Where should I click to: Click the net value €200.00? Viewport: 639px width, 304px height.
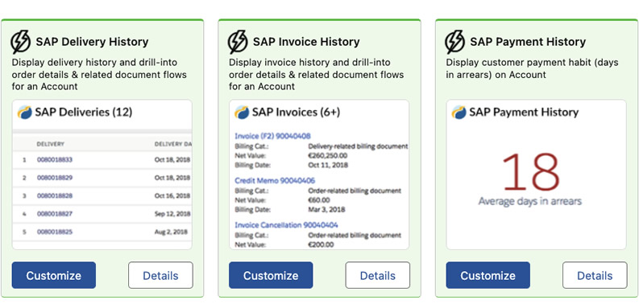click(x=321, y=244)
